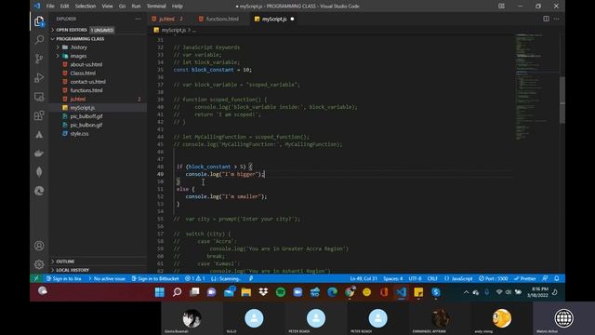Open the Docker whale icon view
The height and width of the screenshot is (335, 595).
click(x=39, y=154)
